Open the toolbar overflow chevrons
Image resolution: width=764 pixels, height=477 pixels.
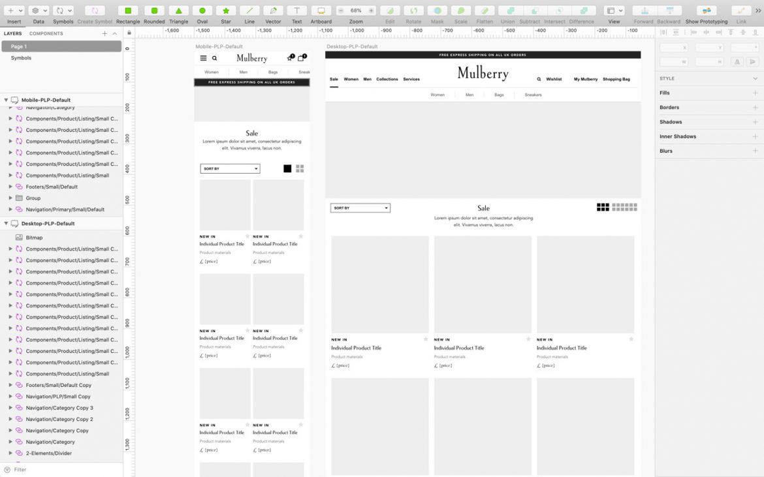tap(758, 10)
